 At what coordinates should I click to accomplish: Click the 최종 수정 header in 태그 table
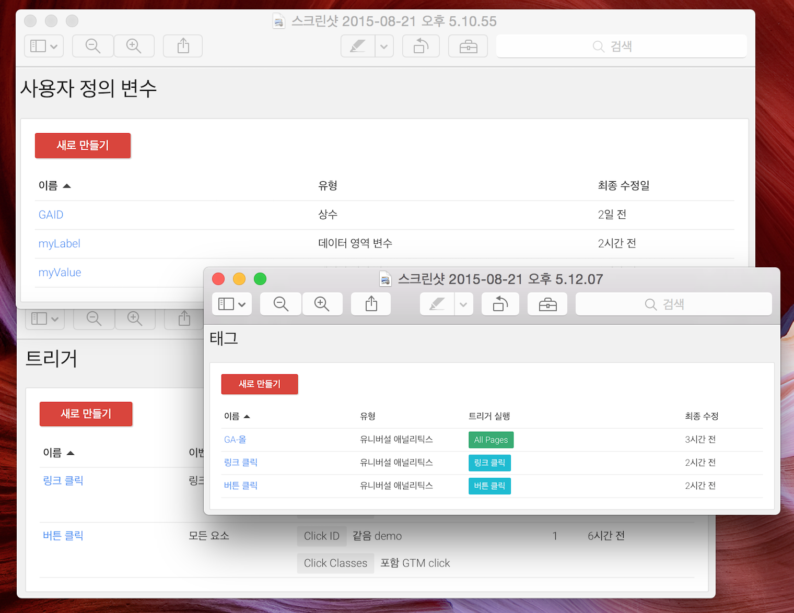[x=702, y=416]
